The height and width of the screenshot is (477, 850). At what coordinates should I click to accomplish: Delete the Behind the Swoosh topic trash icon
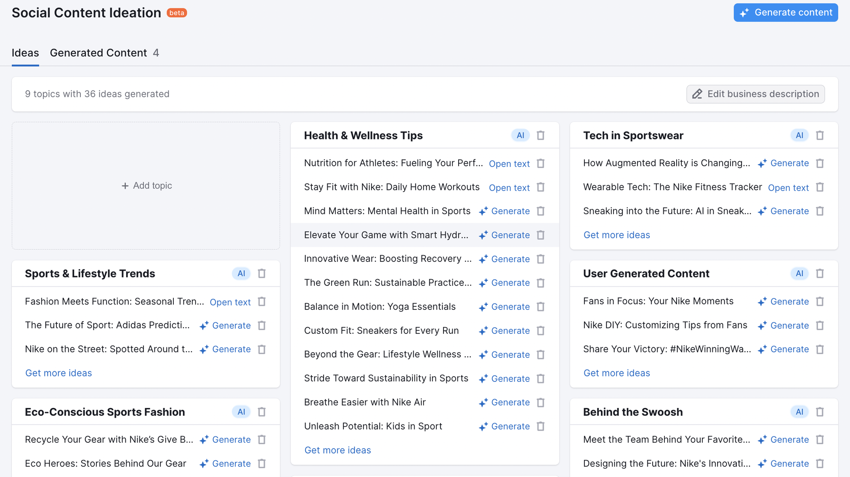820,412
